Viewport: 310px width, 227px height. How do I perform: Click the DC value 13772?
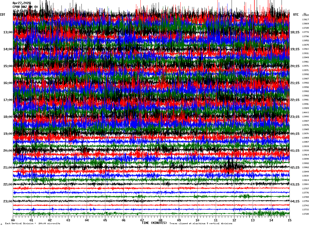click(305, 32)
